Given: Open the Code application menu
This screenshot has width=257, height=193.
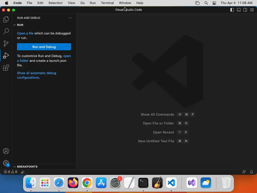Looking at the screenshot, I should (x=17, y=3).
